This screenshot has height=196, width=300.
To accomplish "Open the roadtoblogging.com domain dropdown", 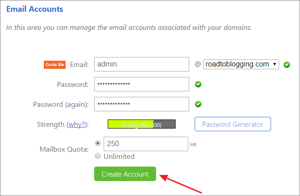I will click(x=241, y=64).
